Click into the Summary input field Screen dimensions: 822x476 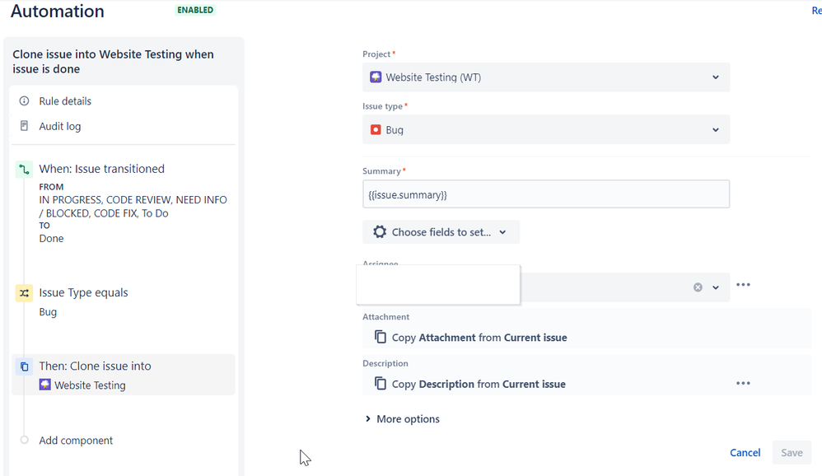coord(546,194)
